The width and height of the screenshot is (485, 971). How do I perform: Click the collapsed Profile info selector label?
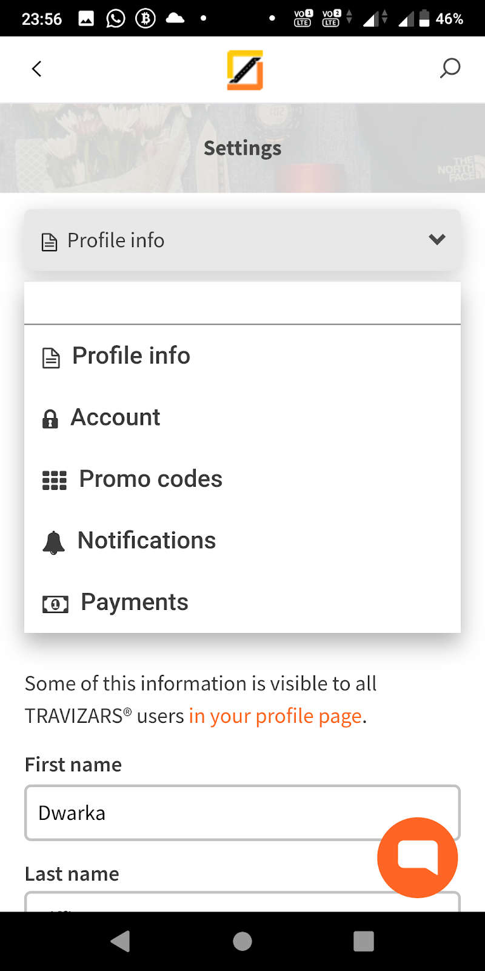click(x=116, y=240)
